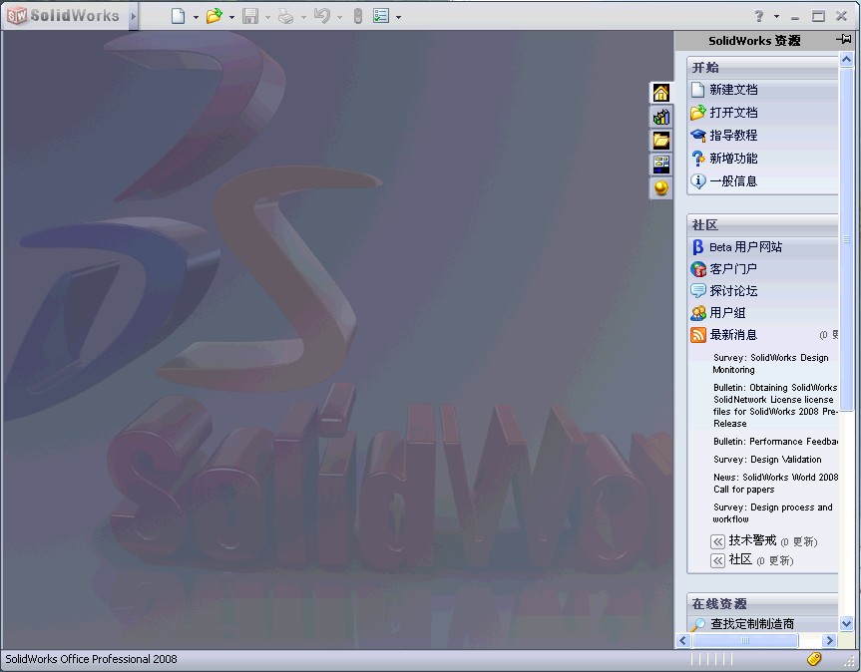
Task: Open the Open file dropdown arrow
Action: (x=231, y=17)
